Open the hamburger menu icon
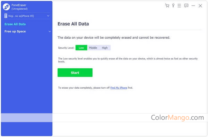The height and width of the screenshot is (137, 208). pos(179,6)
